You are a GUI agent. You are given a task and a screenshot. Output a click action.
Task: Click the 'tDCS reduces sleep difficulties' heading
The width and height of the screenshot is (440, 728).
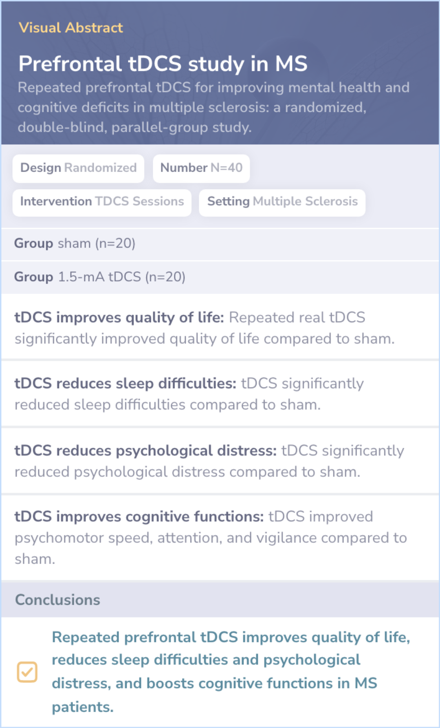click(125, 384)
